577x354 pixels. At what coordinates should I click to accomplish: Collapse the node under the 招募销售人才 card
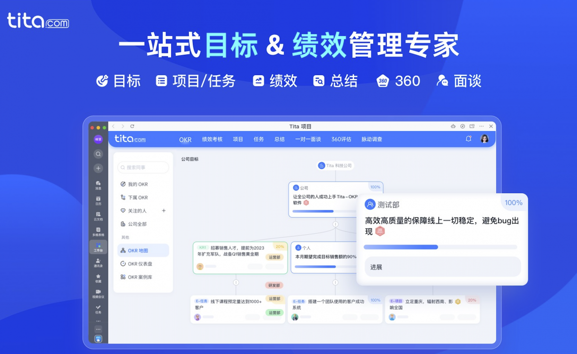236,282
